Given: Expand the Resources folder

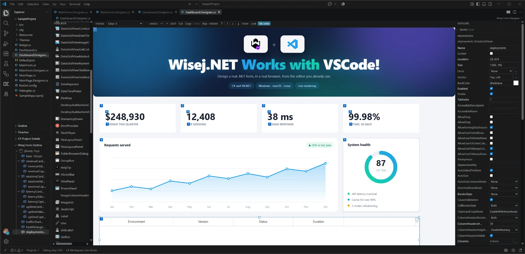Looking at the screenshot, I should click(26, 35).
